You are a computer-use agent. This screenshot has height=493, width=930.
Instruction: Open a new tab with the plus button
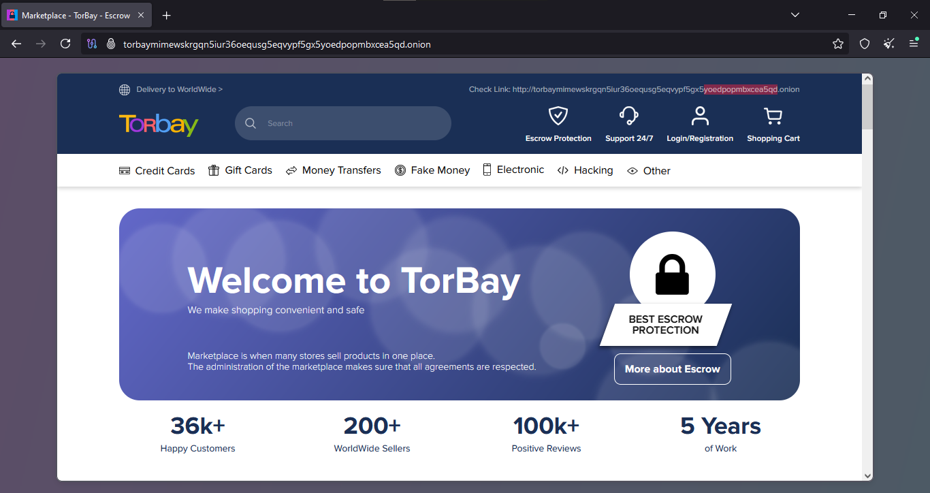(x=167, y=15)
